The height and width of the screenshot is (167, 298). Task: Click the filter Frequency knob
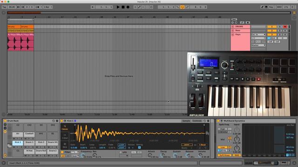[82, 155]
